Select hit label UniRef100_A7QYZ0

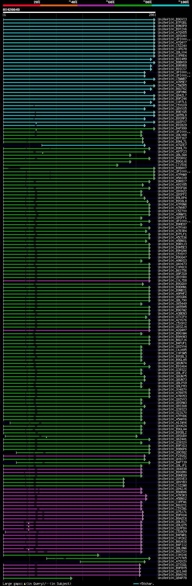(172, 562)
